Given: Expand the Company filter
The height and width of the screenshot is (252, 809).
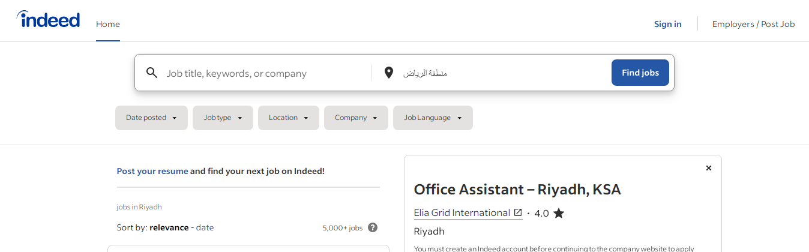Looking at the screenshot, I should [356, 118].
